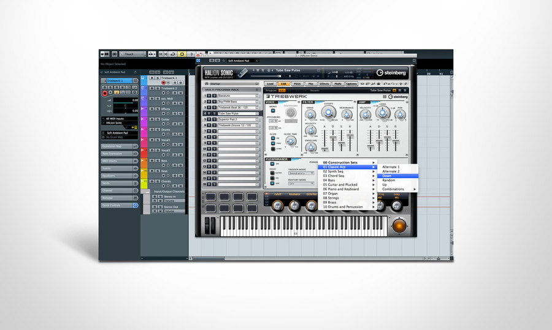Open the Mix page in HALion Sonic
Screen dimensions: 552x330
(311, 84)
